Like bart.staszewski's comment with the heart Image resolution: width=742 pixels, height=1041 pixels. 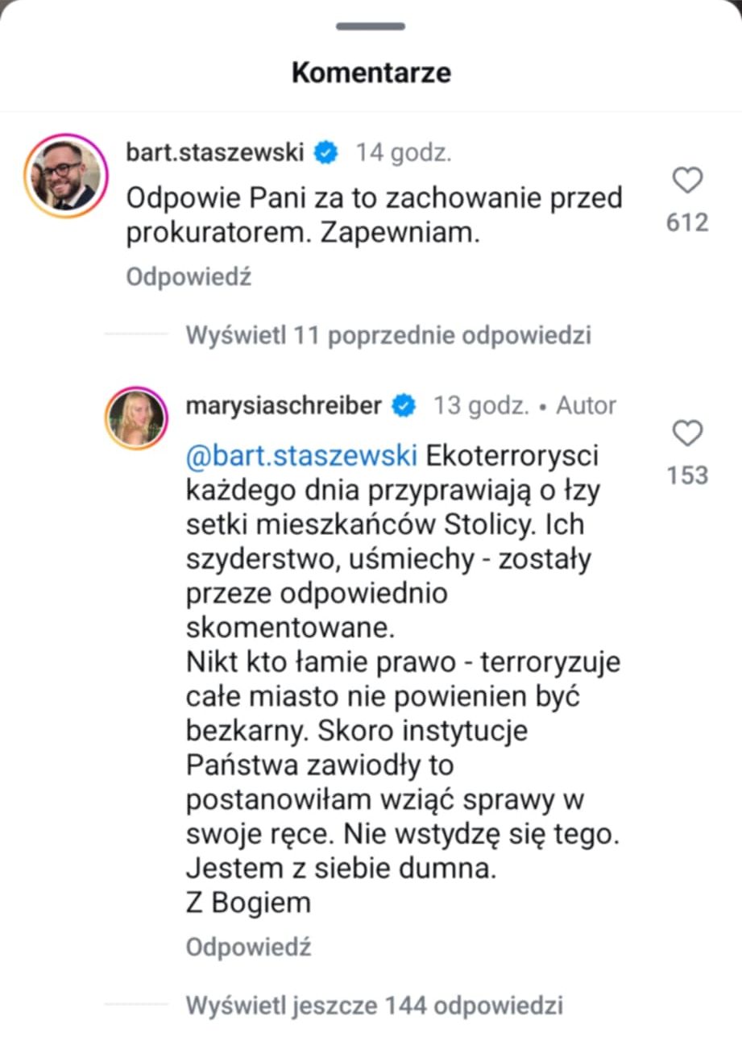(x=687, y=180)
